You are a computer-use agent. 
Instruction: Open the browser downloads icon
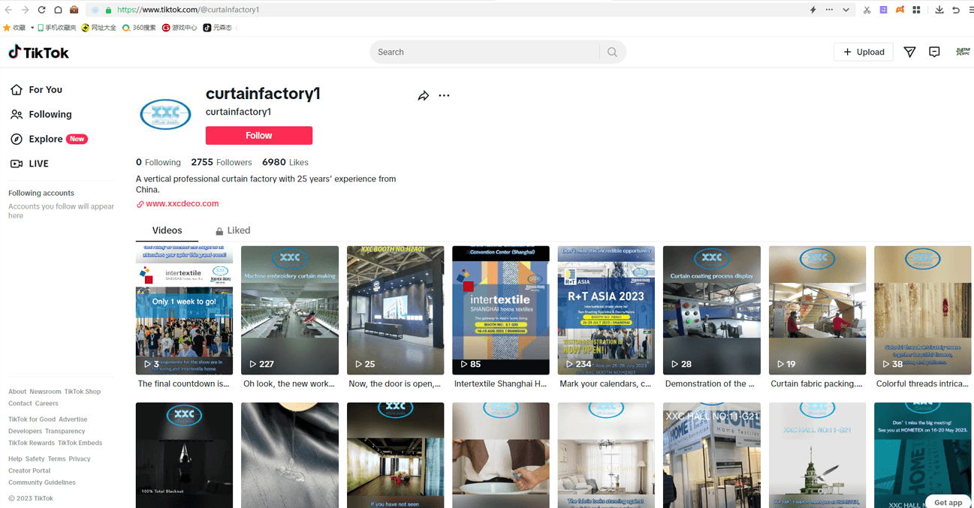point(939,10)
